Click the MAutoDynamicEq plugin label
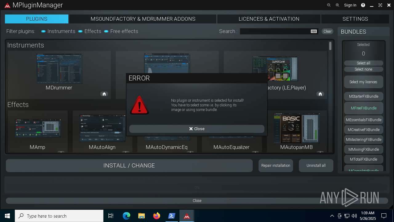 tap(167, 147)
